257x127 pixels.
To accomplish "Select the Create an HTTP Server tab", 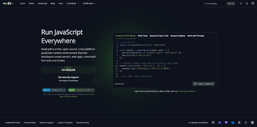I will pyautogui.click(x=126, y=36).
